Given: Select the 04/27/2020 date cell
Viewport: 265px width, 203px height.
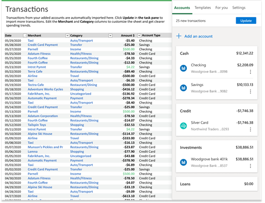Looking at the screenshot, I should click(x=13, y=196).
